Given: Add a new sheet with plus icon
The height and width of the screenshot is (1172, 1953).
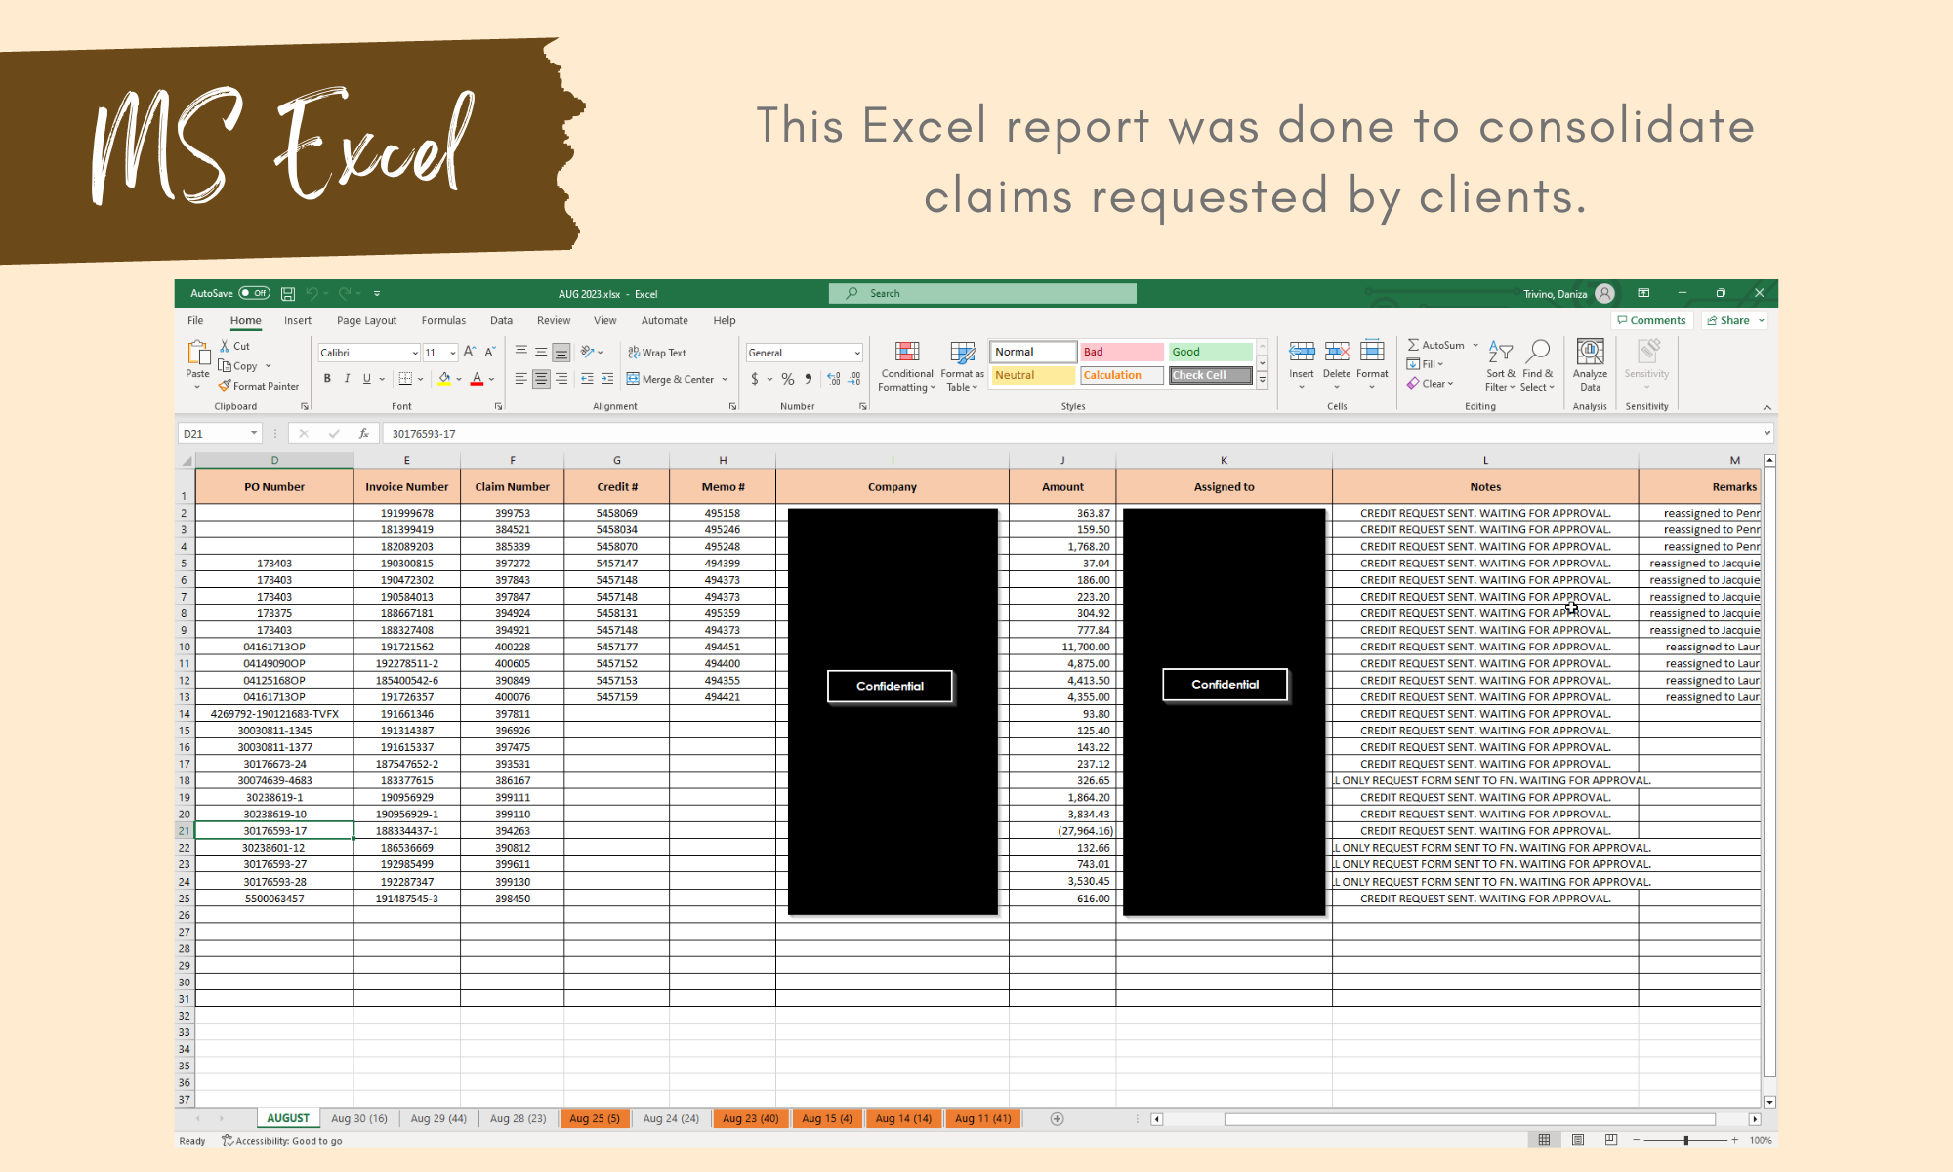Looking at the screenshot, I should pos(1057,1119).
